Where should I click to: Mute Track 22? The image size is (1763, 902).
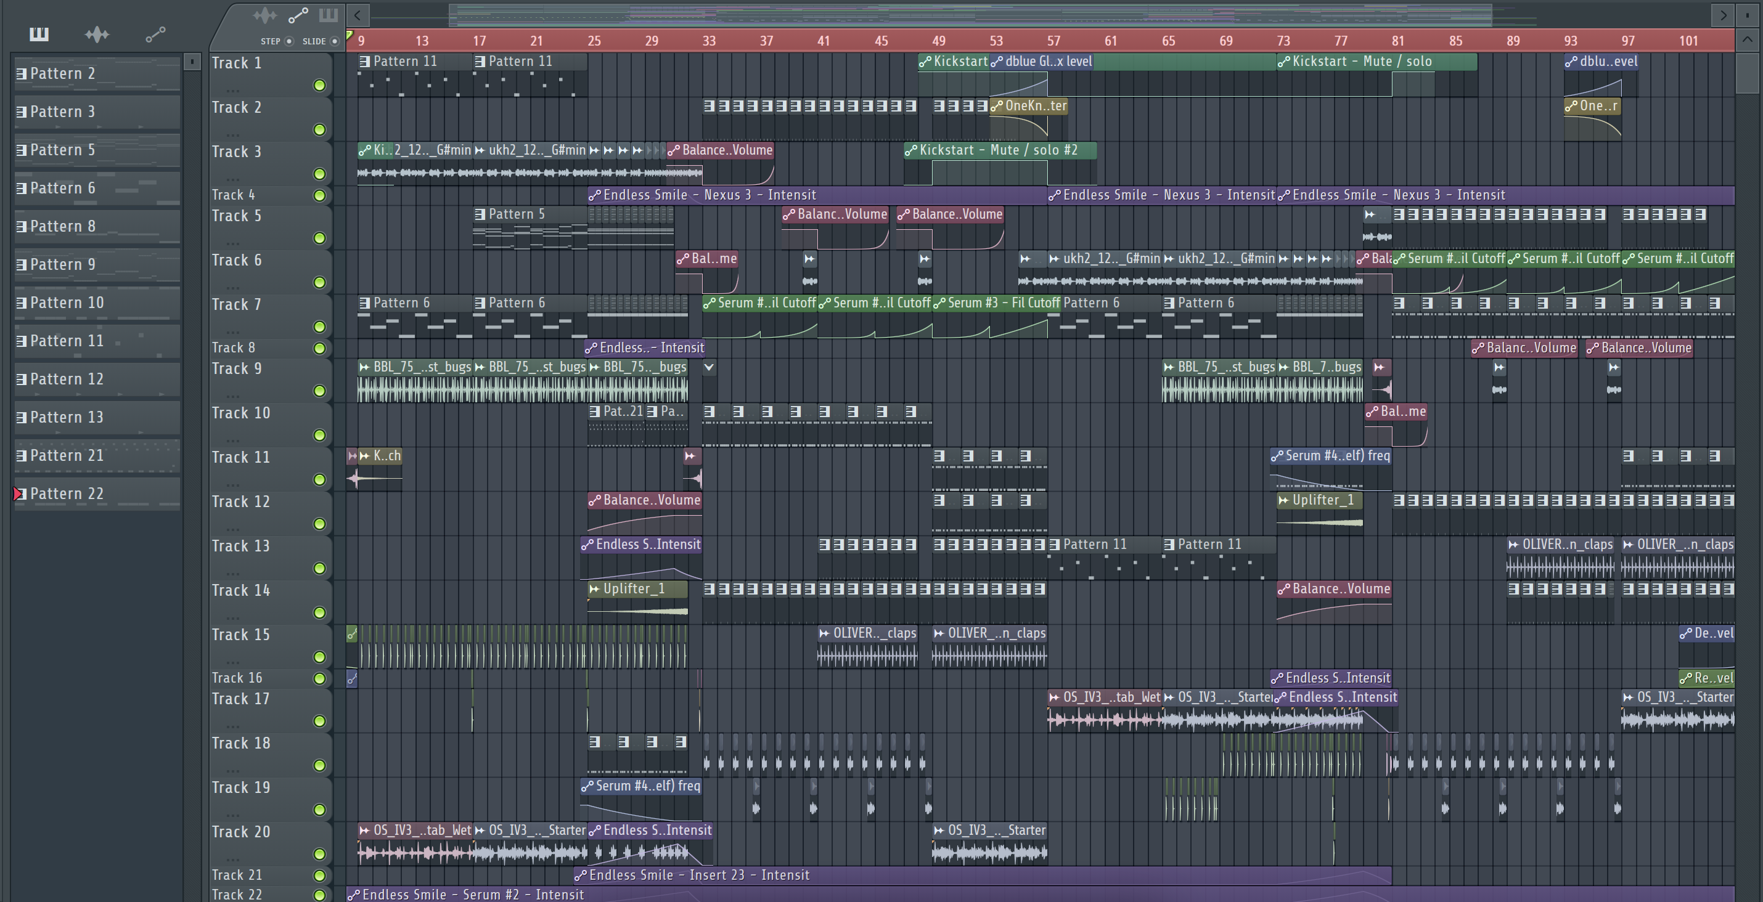tap(319, 895)
